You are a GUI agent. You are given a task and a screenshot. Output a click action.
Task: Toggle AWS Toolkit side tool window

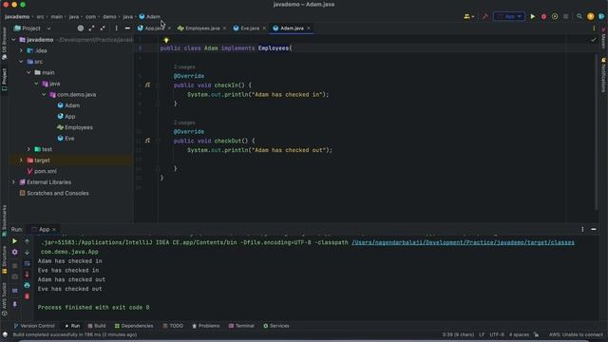4,299
